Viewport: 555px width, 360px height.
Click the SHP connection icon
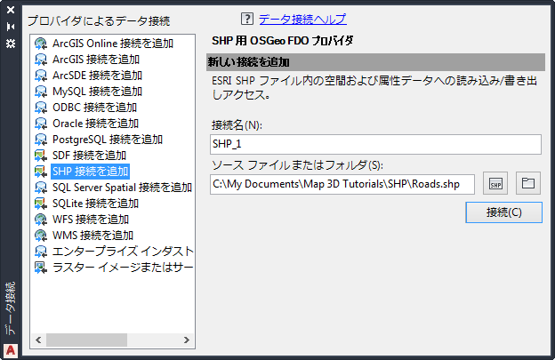point(41,172)
